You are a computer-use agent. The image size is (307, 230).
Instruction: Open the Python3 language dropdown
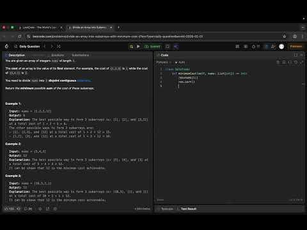[163, 62]
